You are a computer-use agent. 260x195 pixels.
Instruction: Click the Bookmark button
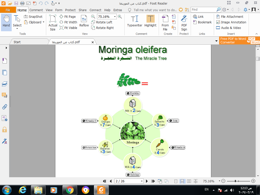pos(202,22)
